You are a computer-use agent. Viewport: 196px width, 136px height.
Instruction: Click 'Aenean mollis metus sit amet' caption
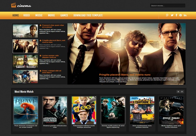pyautogui.click(x=113, y=126)
